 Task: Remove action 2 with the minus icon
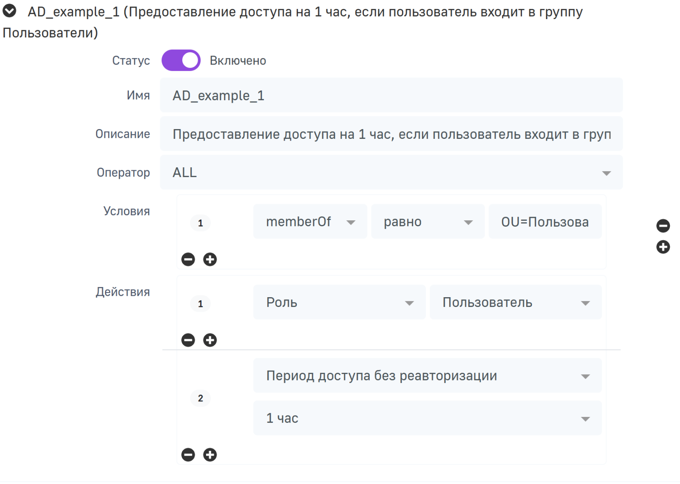188,455
